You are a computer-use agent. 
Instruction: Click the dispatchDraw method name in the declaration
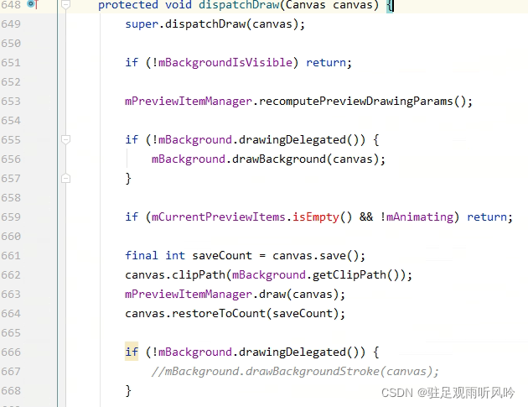pos(239,5)
